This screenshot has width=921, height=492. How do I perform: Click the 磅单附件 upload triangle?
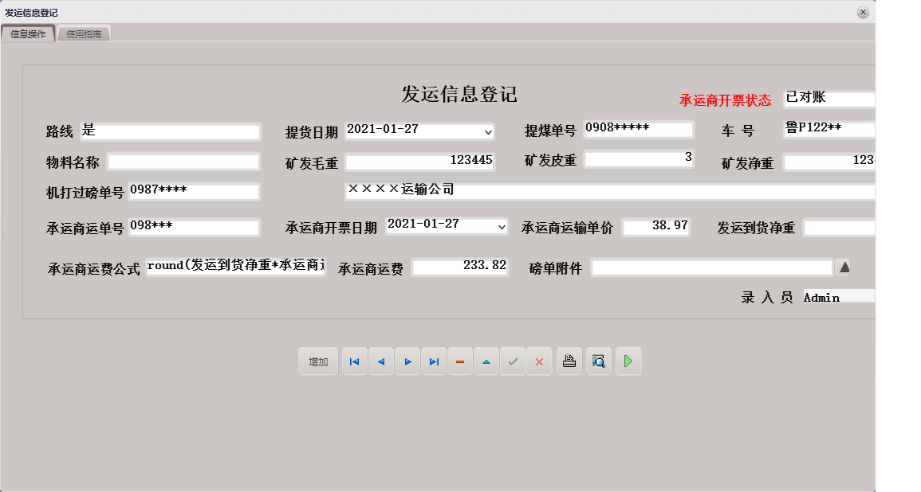pos(844,267)
